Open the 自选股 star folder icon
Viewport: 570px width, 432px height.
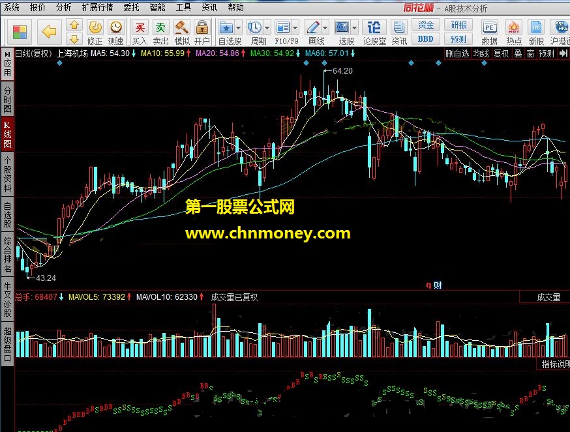click(x=226, y=27)
